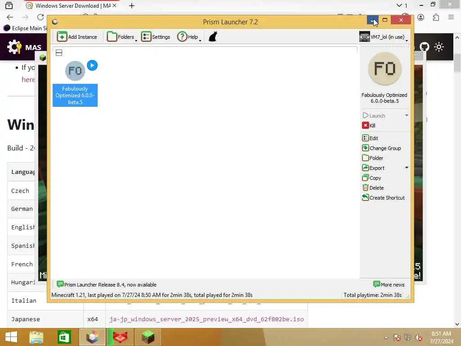Click the 'here' link on webpage

point(28,79)
